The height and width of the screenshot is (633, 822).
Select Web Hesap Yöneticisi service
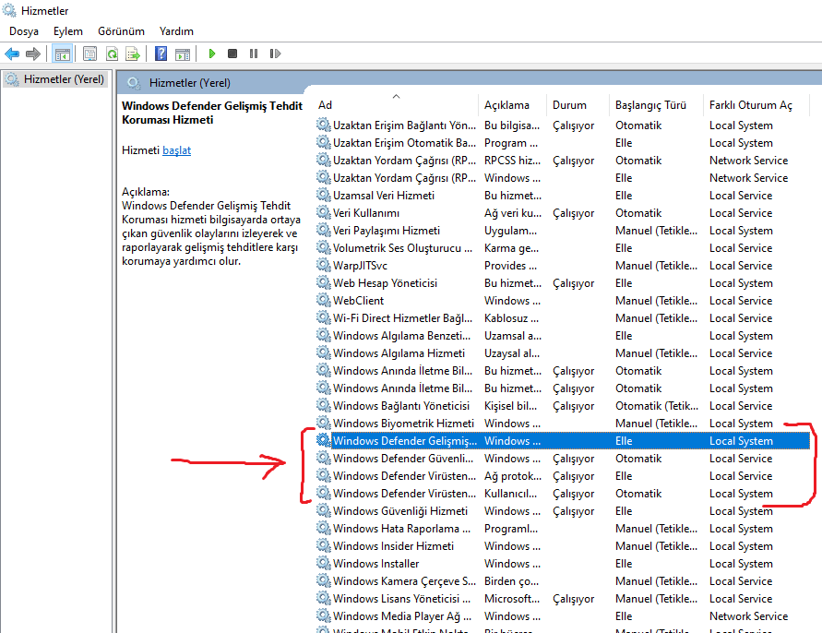(385, 283)
